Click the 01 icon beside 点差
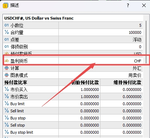The image size is (150, 138). pyautogui.click(x=6, y=40)
